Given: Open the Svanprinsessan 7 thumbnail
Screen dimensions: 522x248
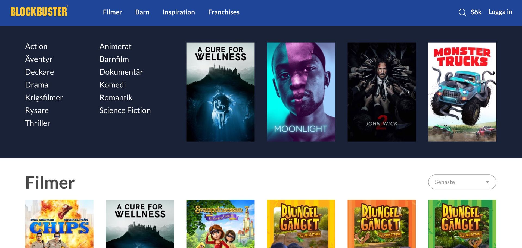Looking at the screenshot, I should (220, 224).
